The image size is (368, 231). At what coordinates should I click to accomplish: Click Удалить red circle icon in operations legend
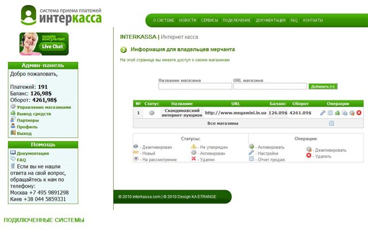click(309, 155)
